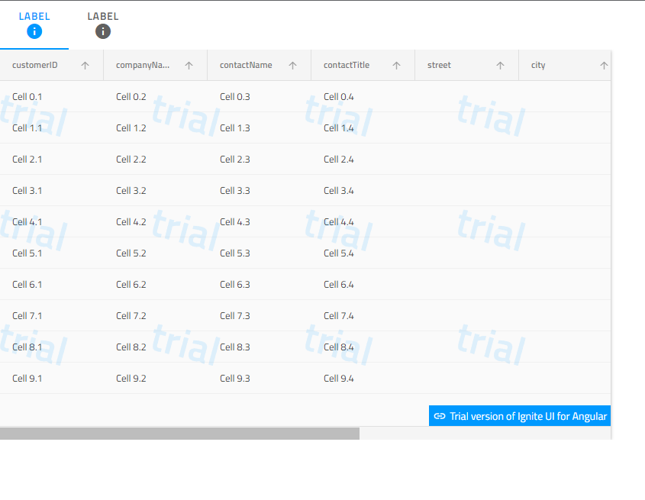Select Cell 9.4 in the grid
The width and height of the screenshot is (645, 500).
tap(338, 378)
